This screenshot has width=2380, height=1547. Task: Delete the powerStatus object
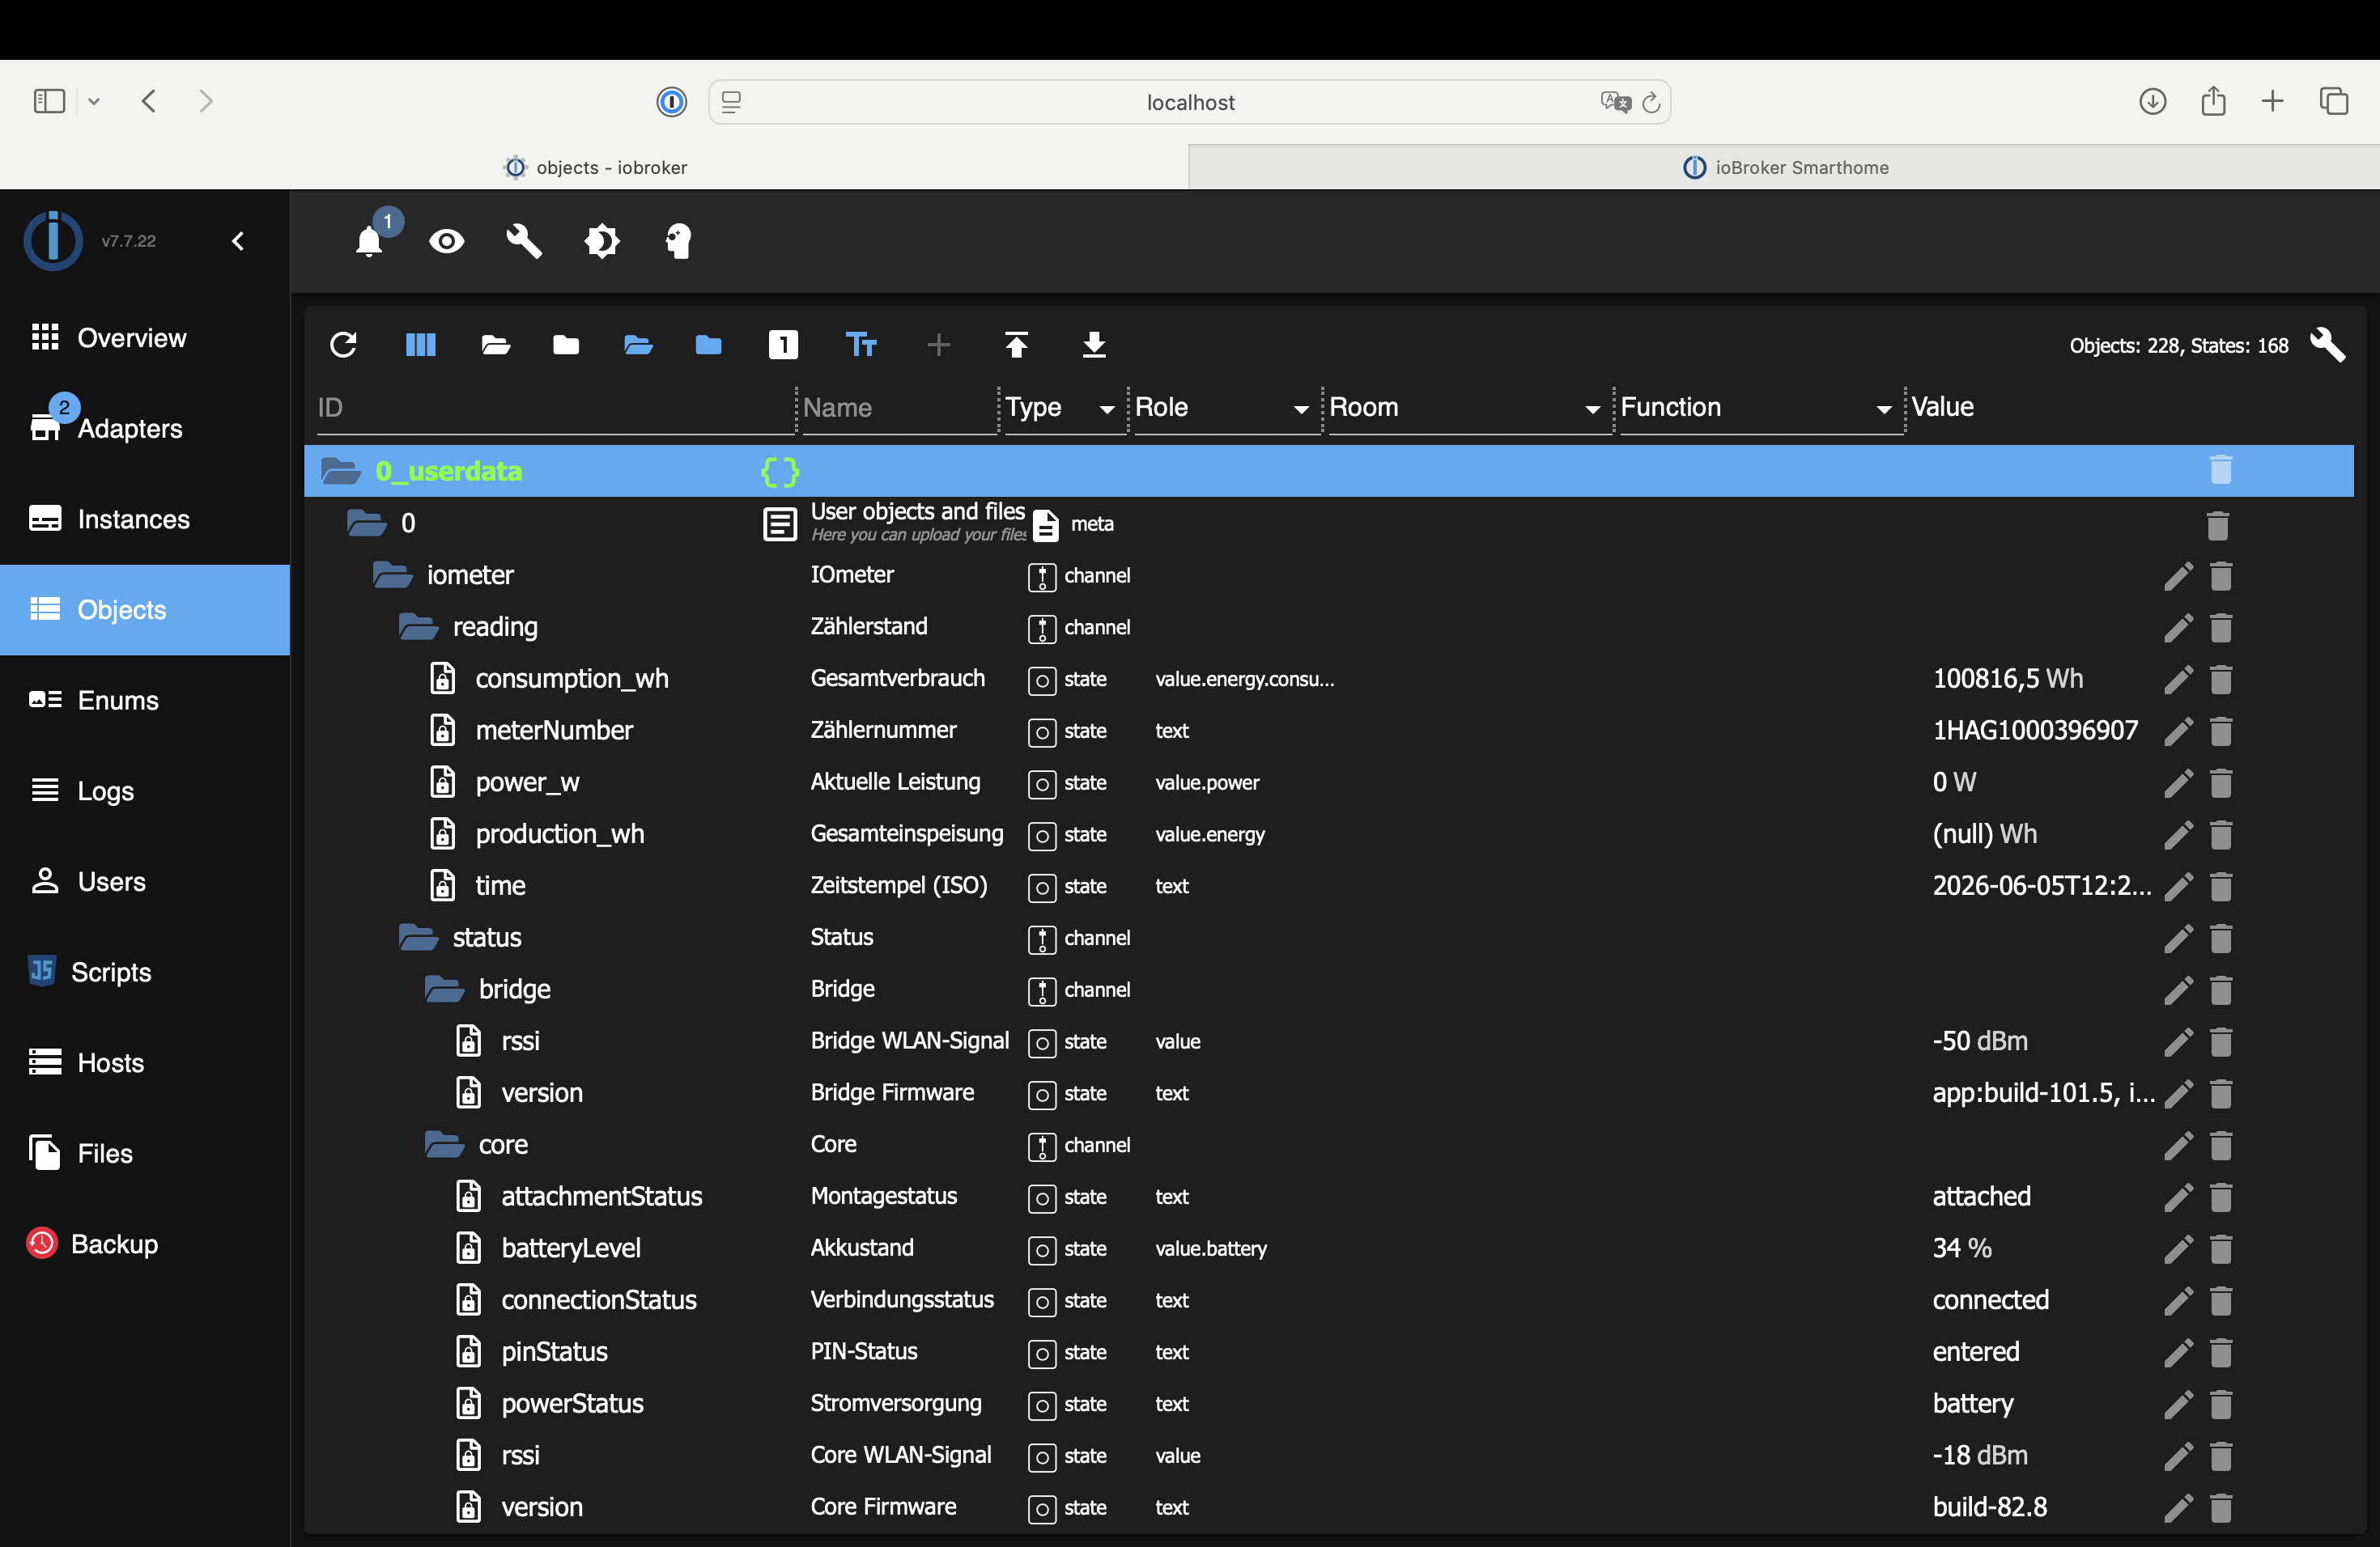tap(2221, 1405)
